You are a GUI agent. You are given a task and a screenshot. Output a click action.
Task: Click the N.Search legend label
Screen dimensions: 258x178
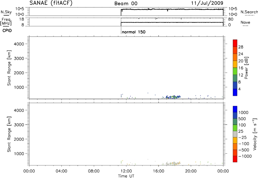click(249, 12)
